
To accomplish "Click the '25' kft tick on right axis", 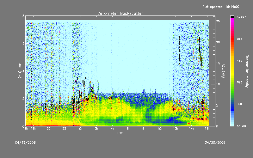I will [218, 21].
